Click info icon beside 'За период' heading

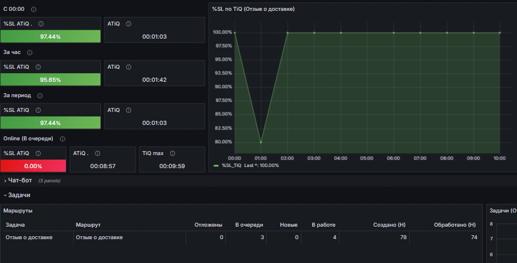tap(40, 95)
